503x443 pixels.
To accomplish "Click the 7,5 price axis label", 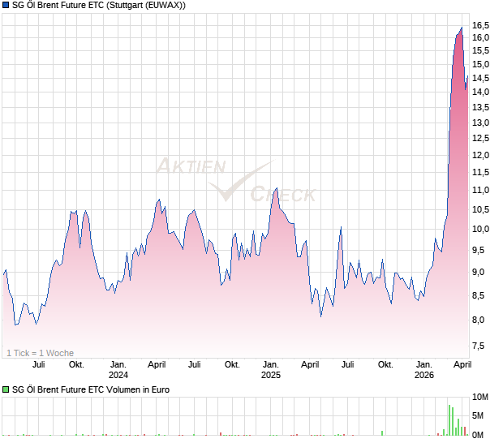I will 479,346.
